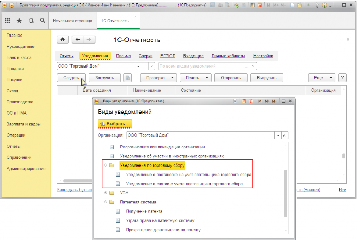Select Прекращение деятельности по патенту
This screenshot has width=357, height=240.
[163, 230]
